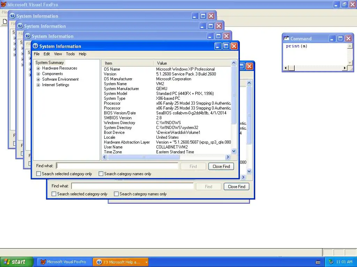
Task: Minimize the front System Information window
Action: point(218,46)
